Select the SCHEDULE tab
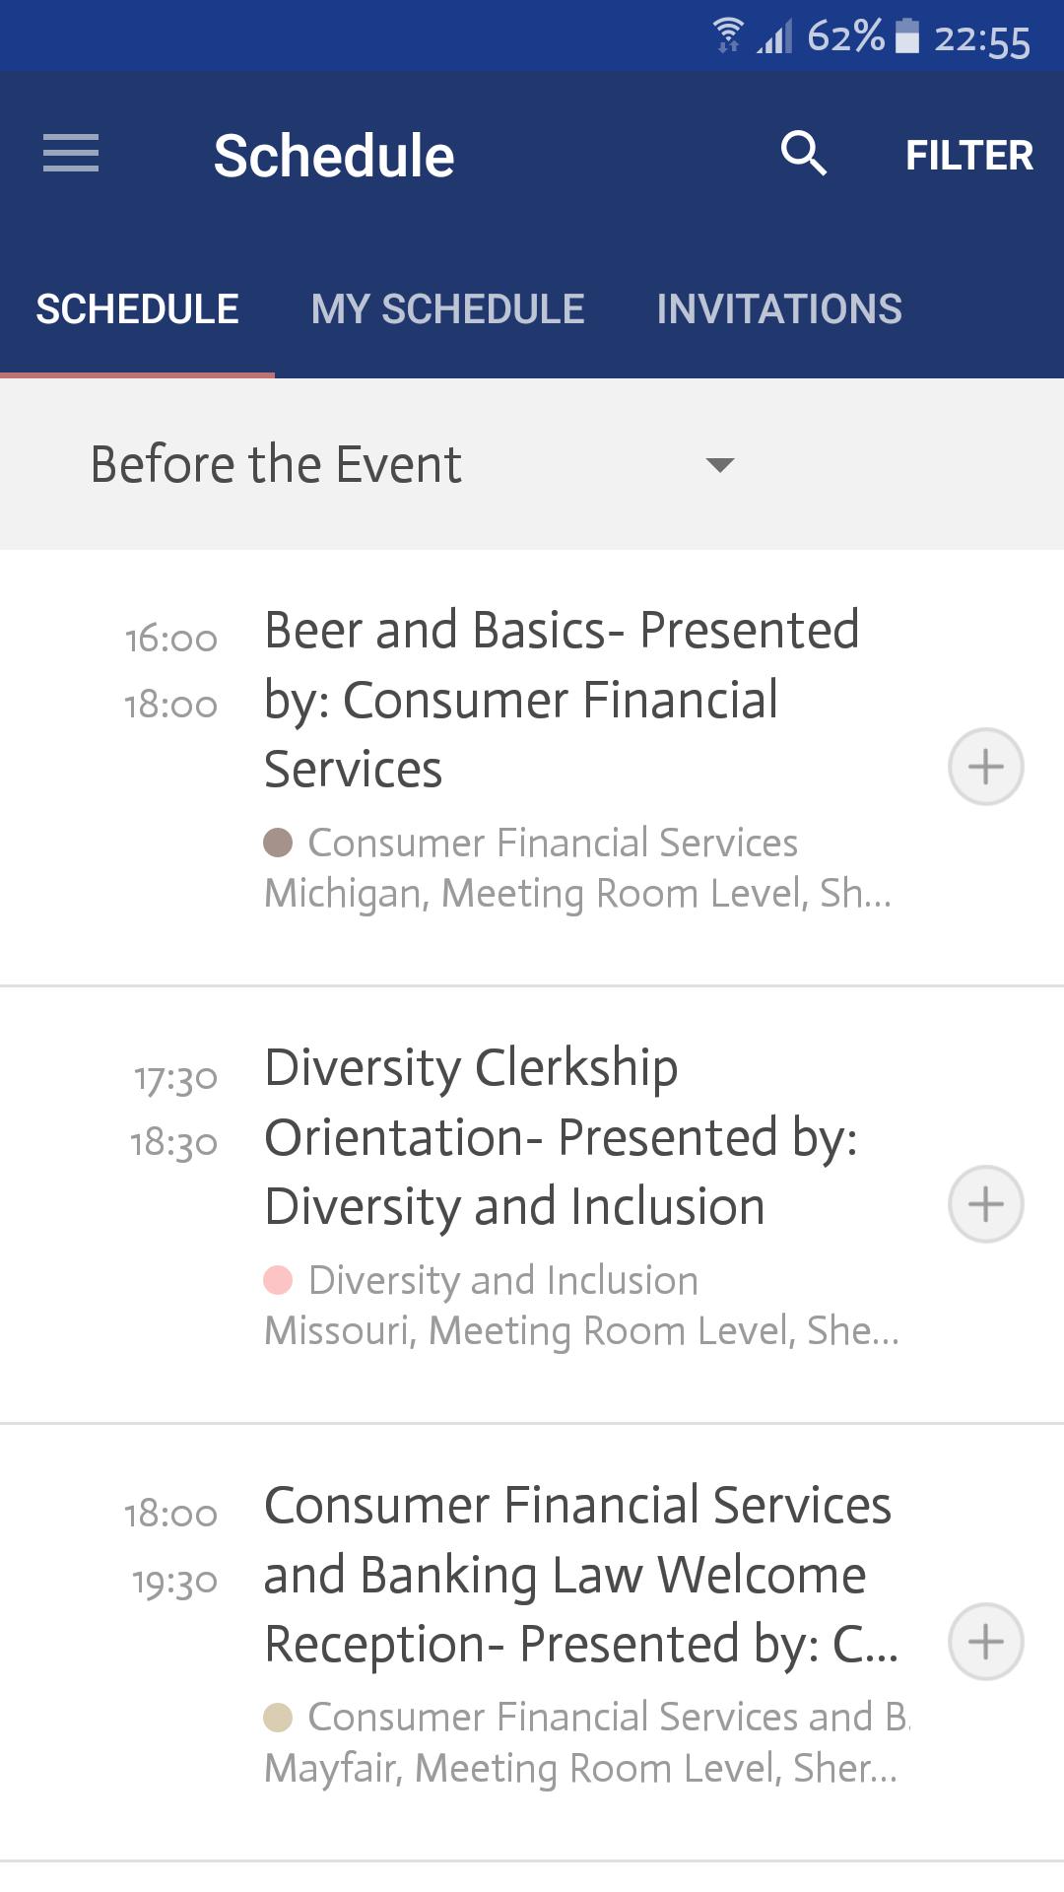Screen dimensions: 1064x1892 tap(136, 308)
